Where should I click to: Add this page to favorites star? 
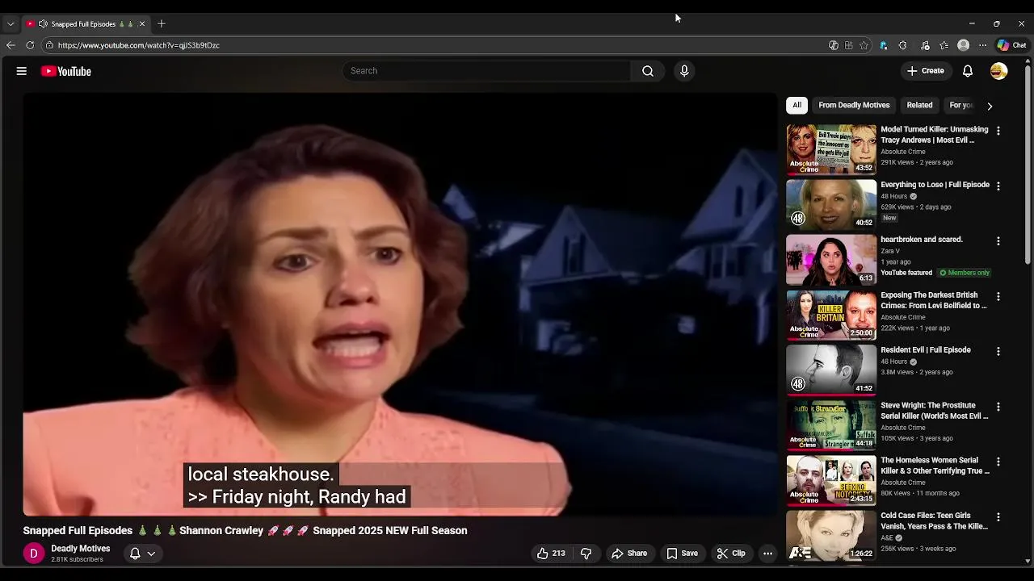click(x=864, y=45)
